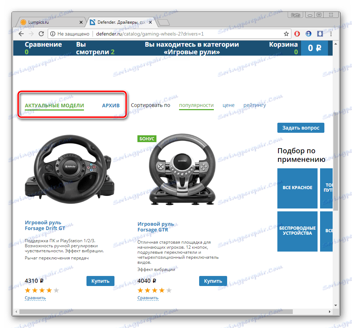352x328 pixels.
Task: Click the 'Подбор по применению' heading
Action: tap(301, 155)
